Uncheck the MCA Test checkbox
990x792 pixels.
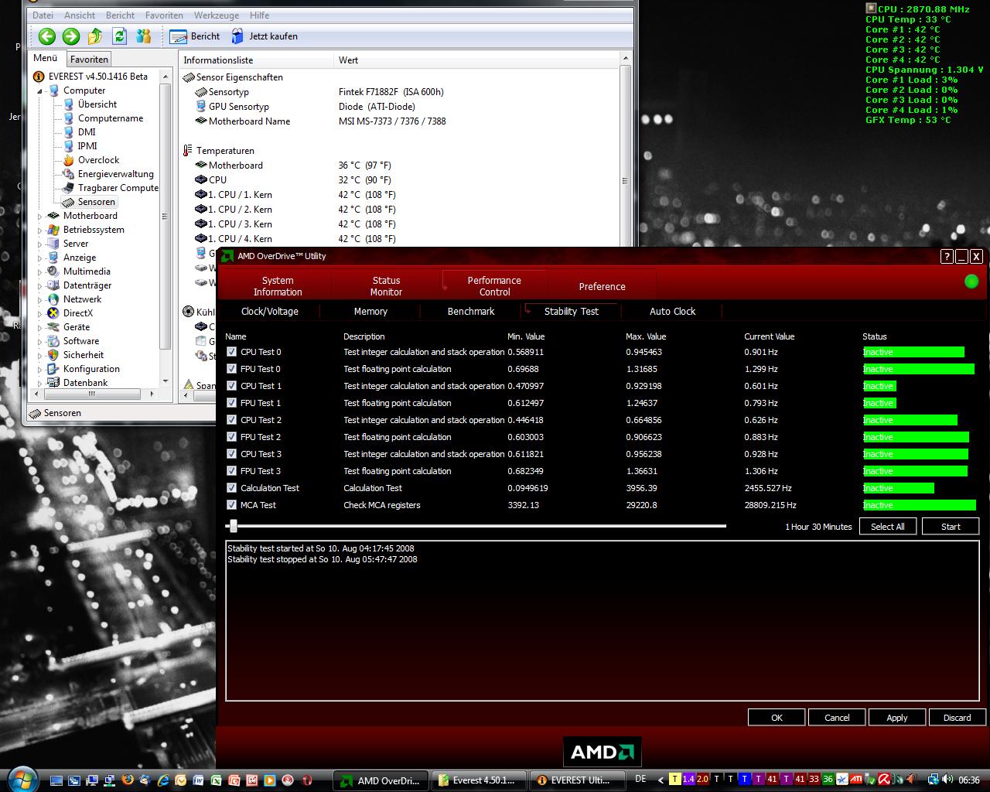click(231, 505)
